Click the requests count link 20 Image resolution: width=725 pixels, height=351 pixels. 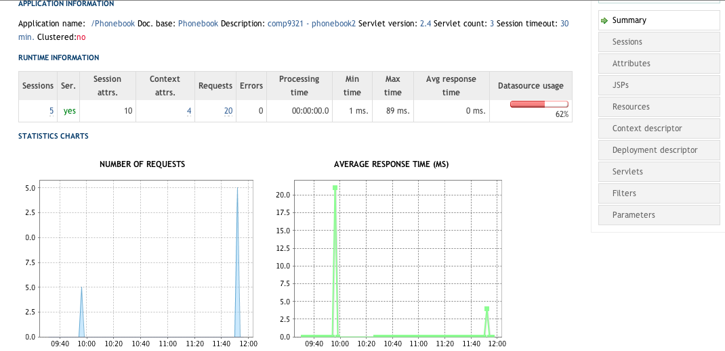pos(228,110)
